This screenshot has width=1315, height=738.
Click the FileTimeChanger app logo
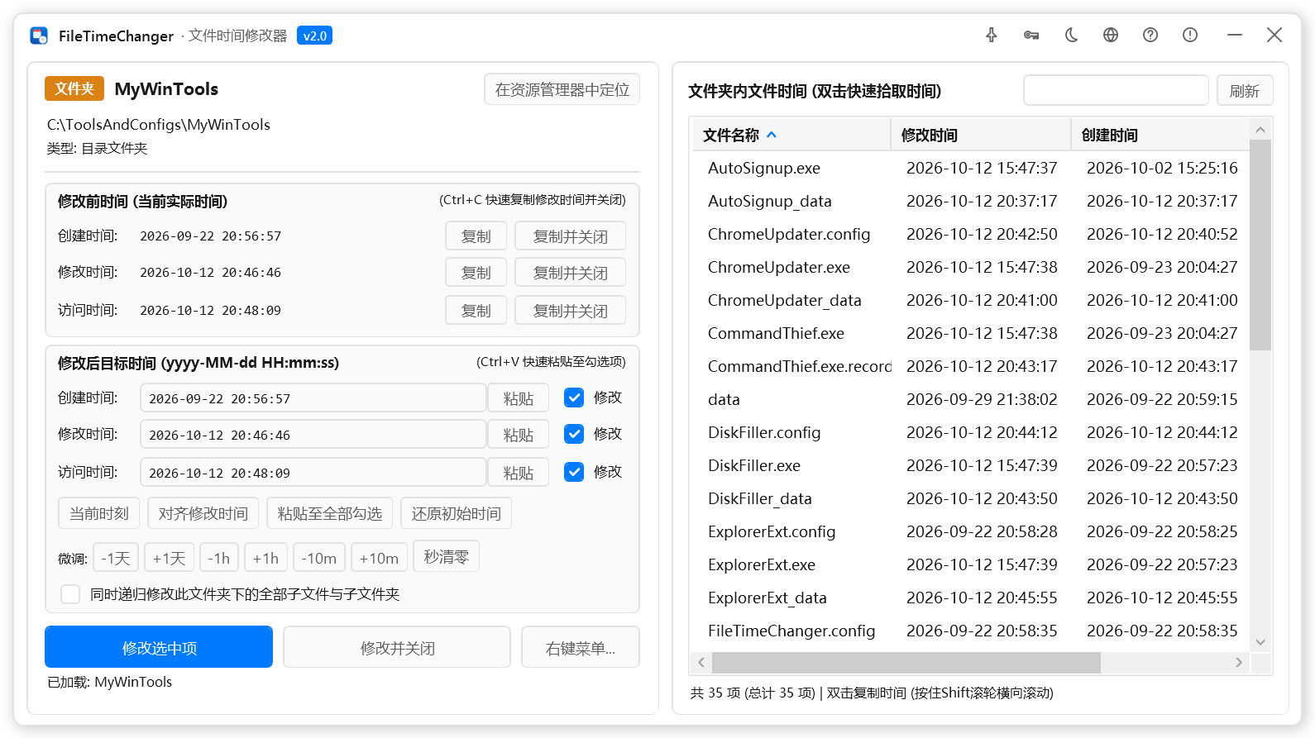[x=39, y=36]
